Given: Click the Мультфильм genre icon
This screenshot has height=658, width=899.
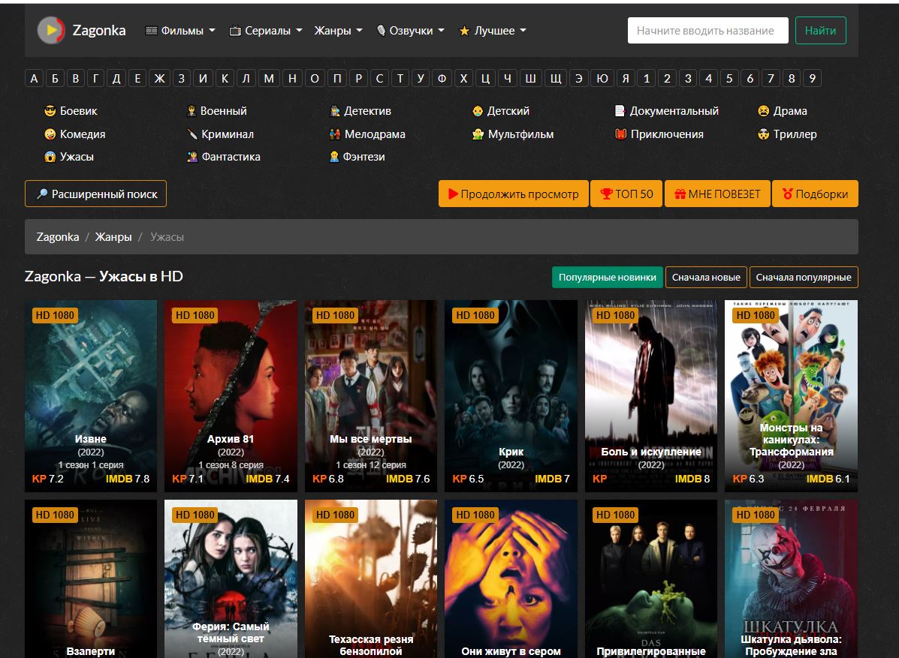Looking at the screenshot, I should (478, 134).
